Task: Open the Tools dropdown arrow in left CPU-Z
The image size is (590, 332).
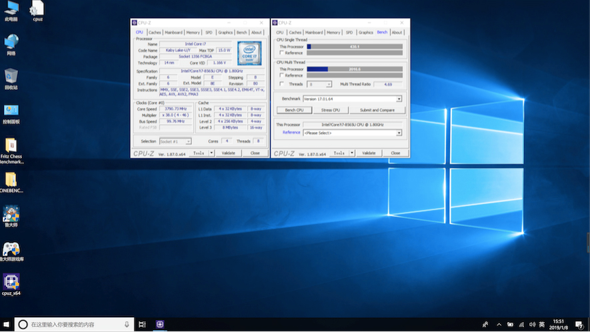Action: pos(211,153)
